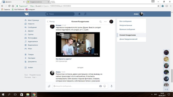This screenshot has width=173, height=97.
Task: Click the Реклама footer link
Action: click(x=27, y=77)
